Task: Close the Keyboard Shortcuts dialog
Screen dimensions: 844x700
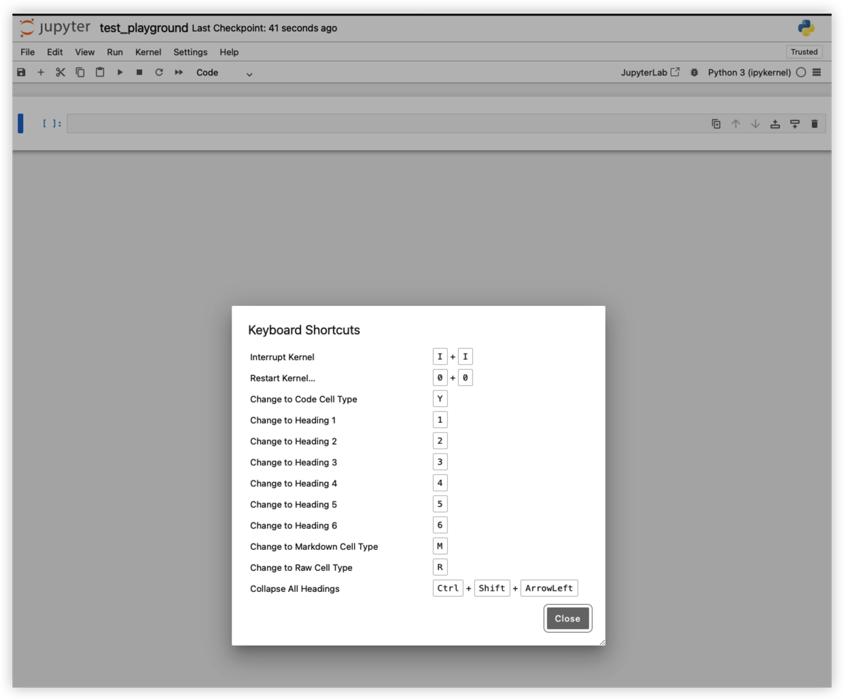Action: pyautogui.click(x=567, y=618)
